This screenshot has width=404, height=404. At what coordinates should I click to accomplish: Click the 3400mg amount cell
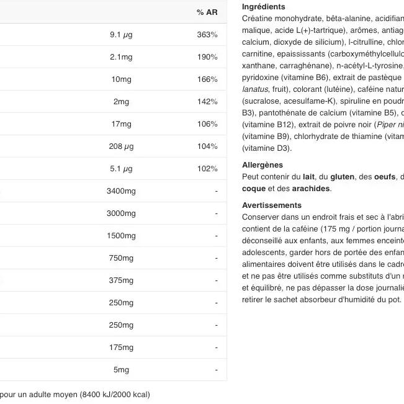click(x=121, y=191)
